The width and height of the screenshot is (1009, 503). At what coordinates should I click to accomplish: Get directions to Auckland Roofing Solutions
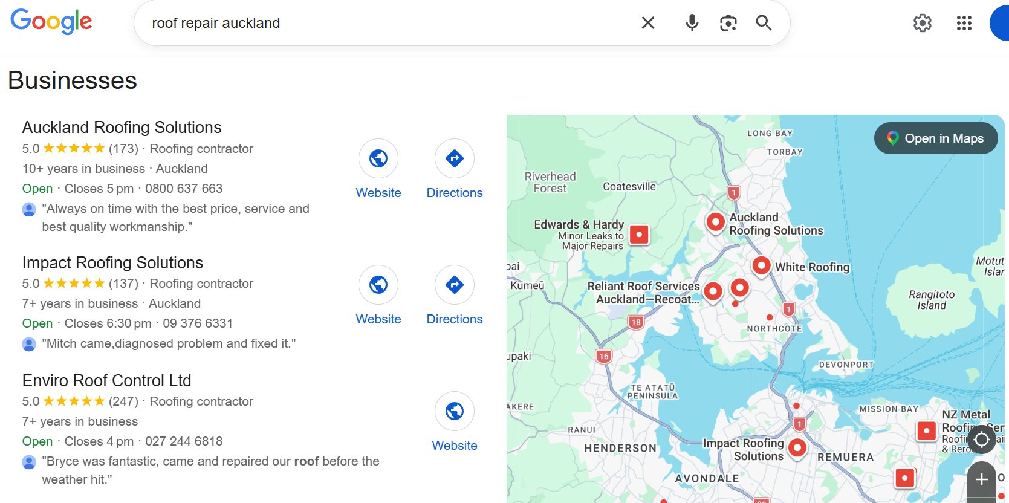pos(455,158)
